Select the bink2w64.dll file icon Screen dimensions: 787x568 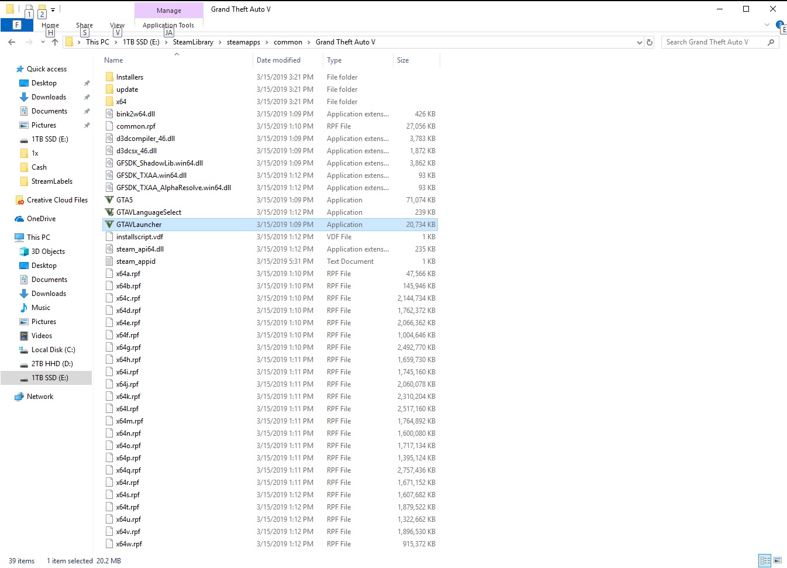click(109, 114)
